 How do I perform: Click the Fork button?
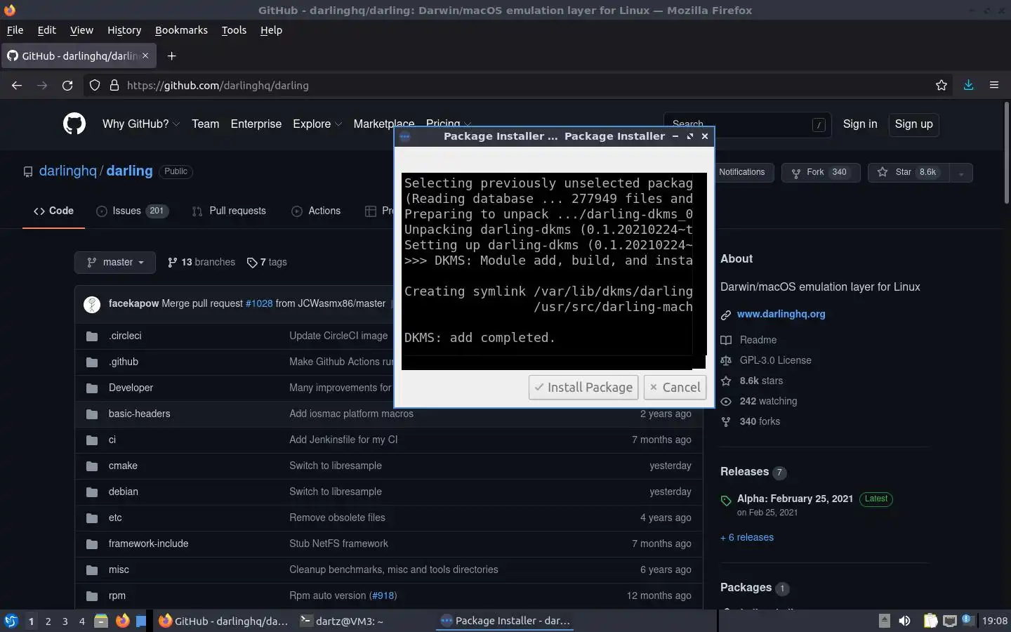click(821, 172)
